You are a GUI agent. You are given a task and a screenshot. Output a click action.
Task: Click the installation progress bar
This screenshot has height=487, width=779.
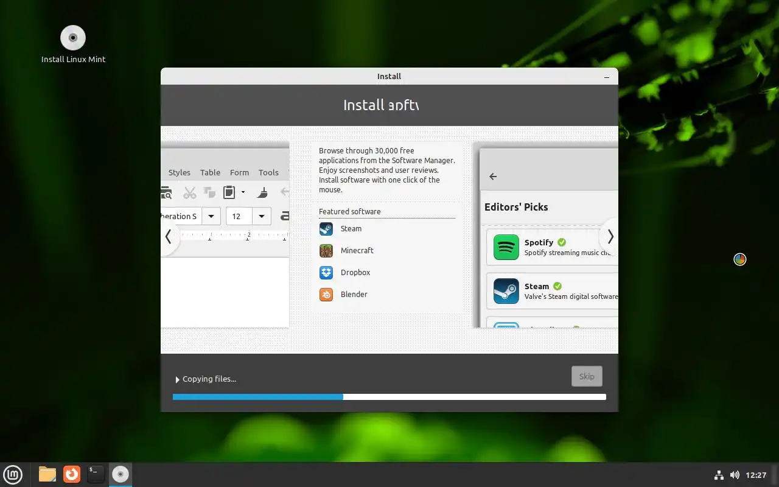389,397
